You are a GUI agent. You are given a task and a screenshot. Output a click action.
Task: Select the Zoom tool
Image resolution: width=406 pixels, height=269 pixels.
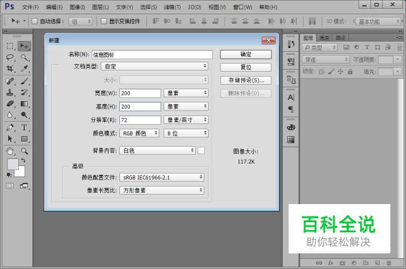24,151
